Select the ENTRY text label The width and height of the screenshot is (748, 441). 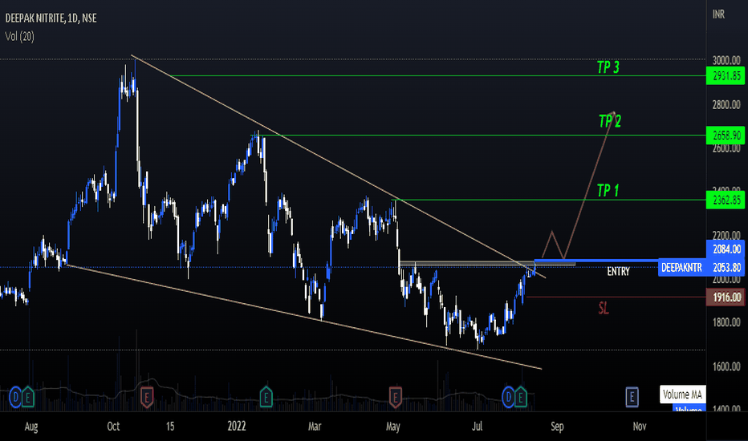(x=618, y=271)
